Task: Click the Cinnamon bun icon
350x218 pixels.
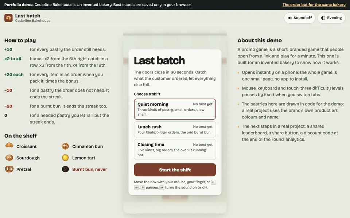Action: (65, 146)
